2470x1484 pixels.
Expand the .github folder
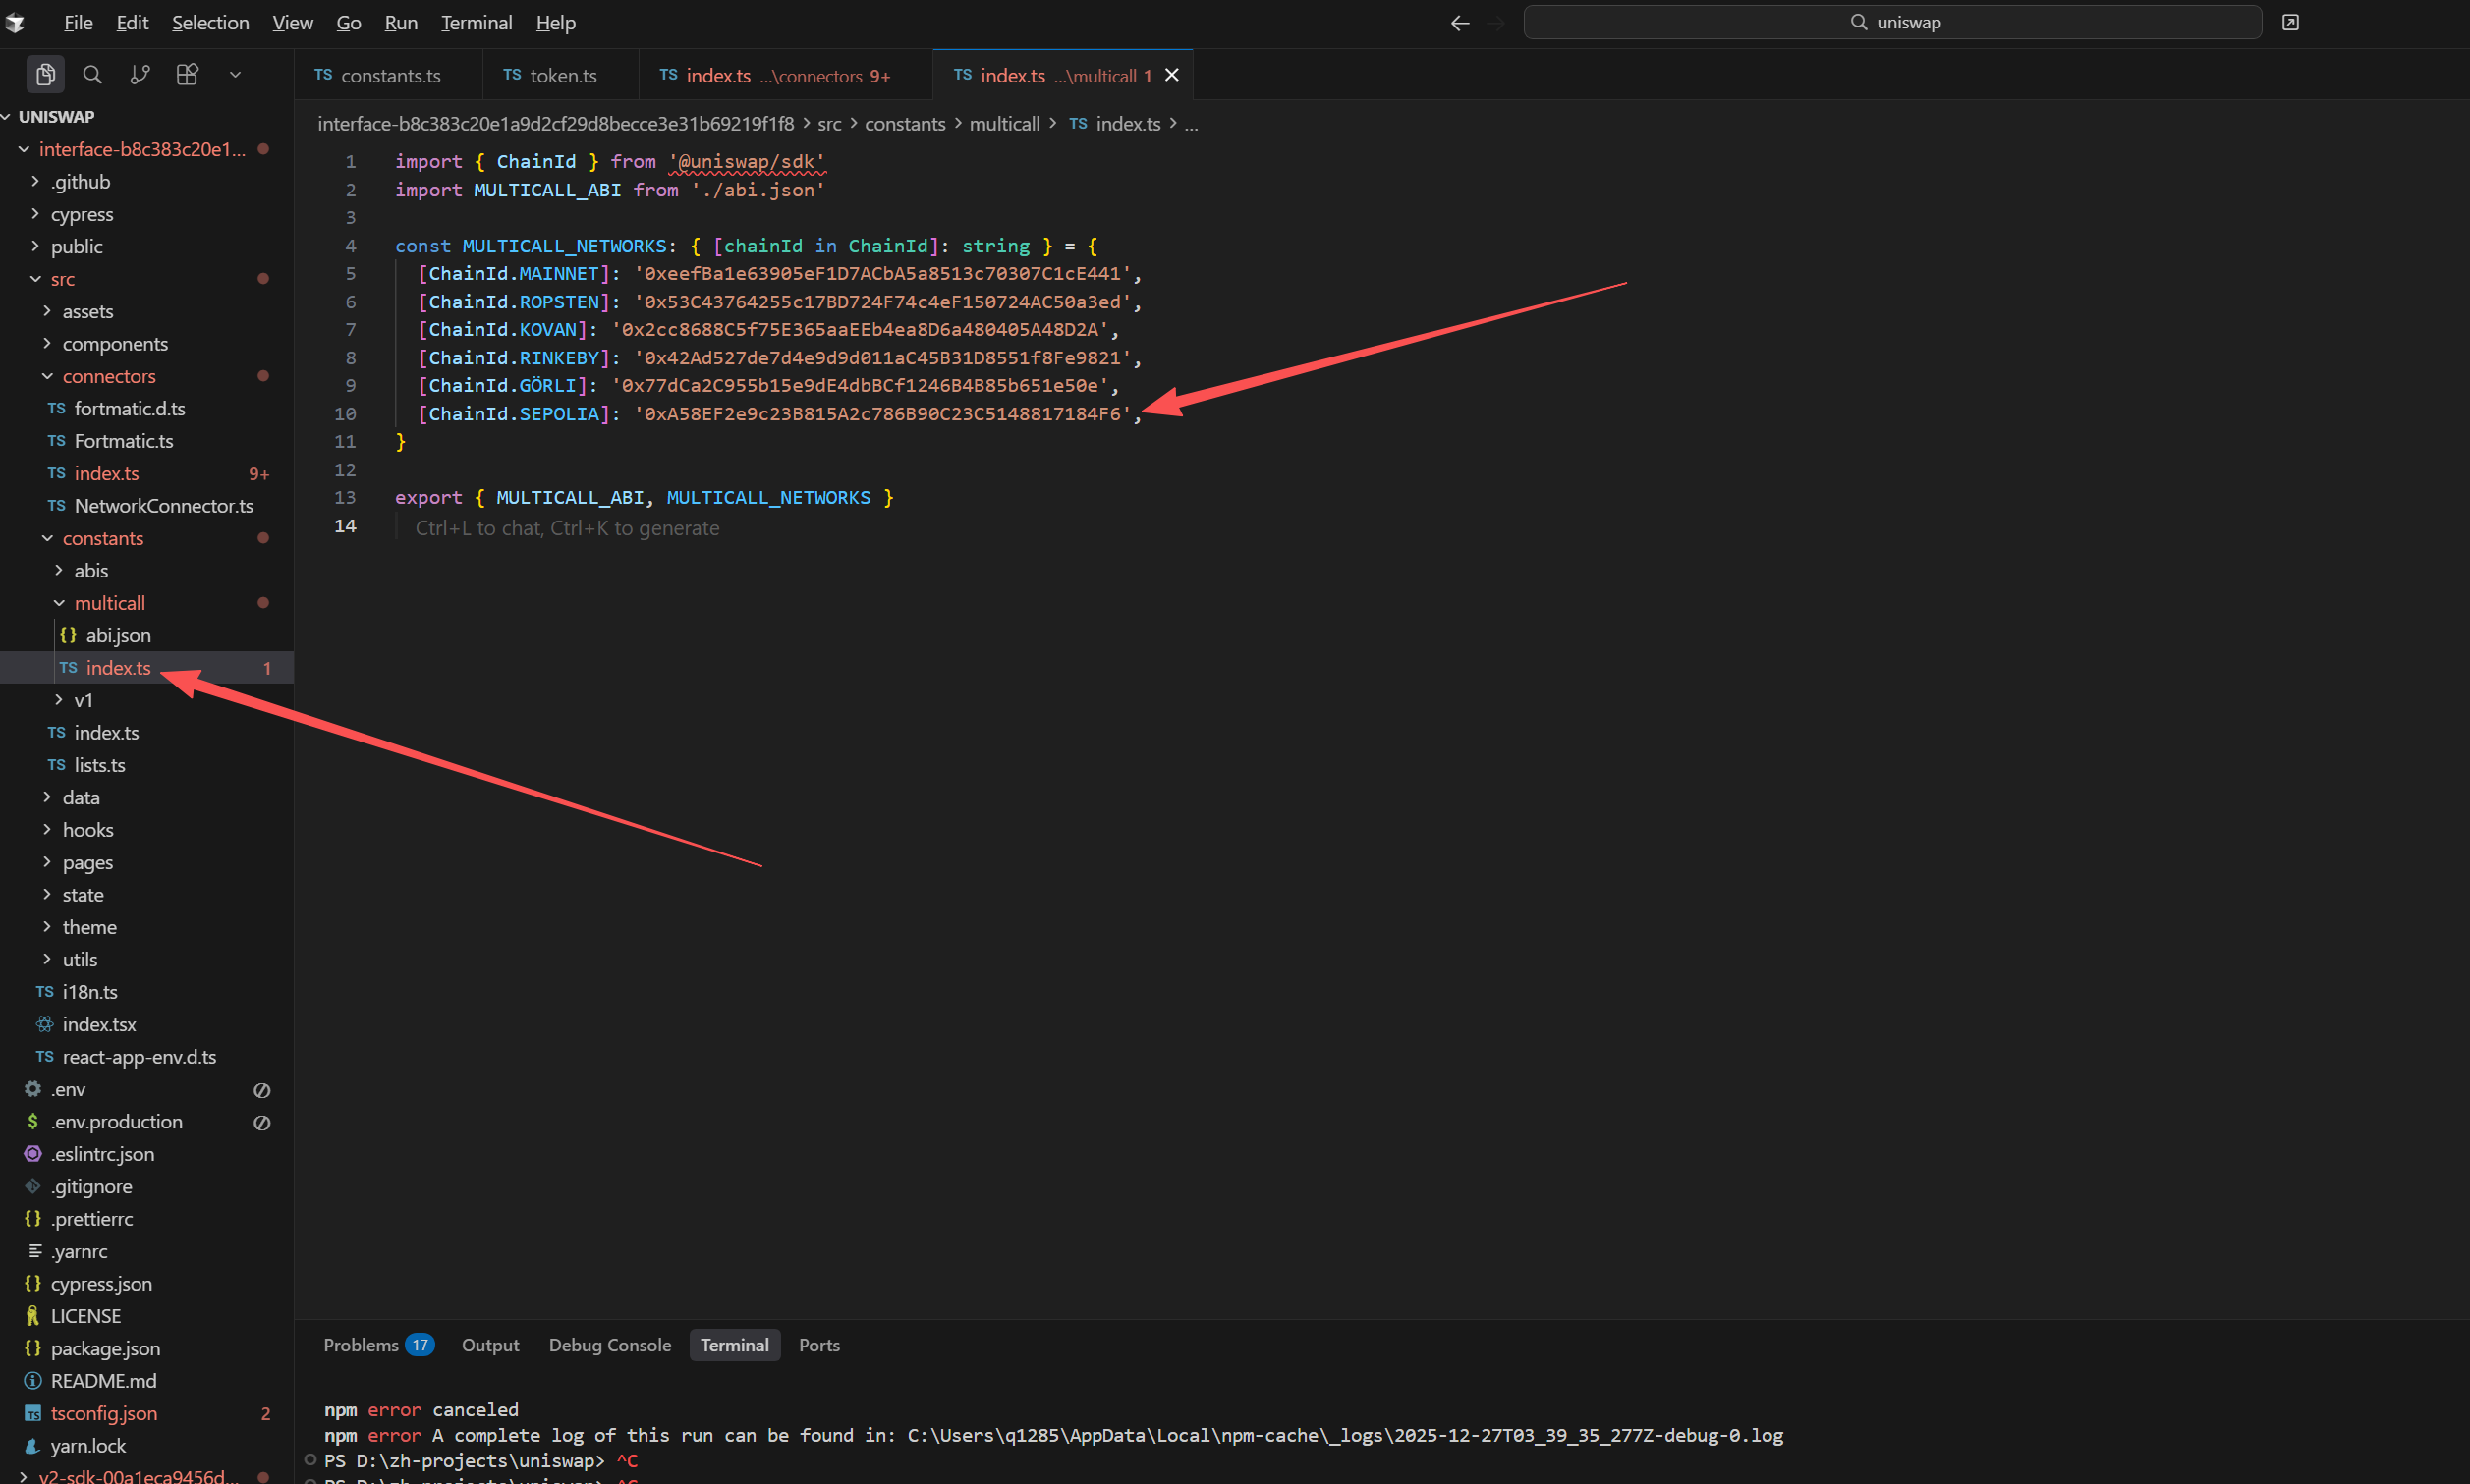click(80, 181)
